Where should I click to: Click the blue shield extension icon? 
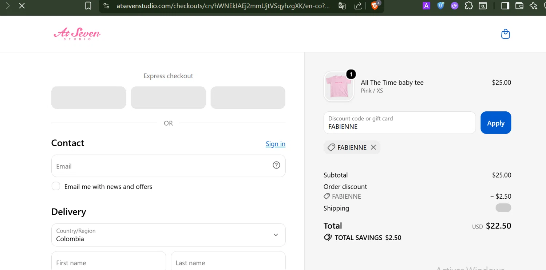pyautogui.click(x=440, y=6)
